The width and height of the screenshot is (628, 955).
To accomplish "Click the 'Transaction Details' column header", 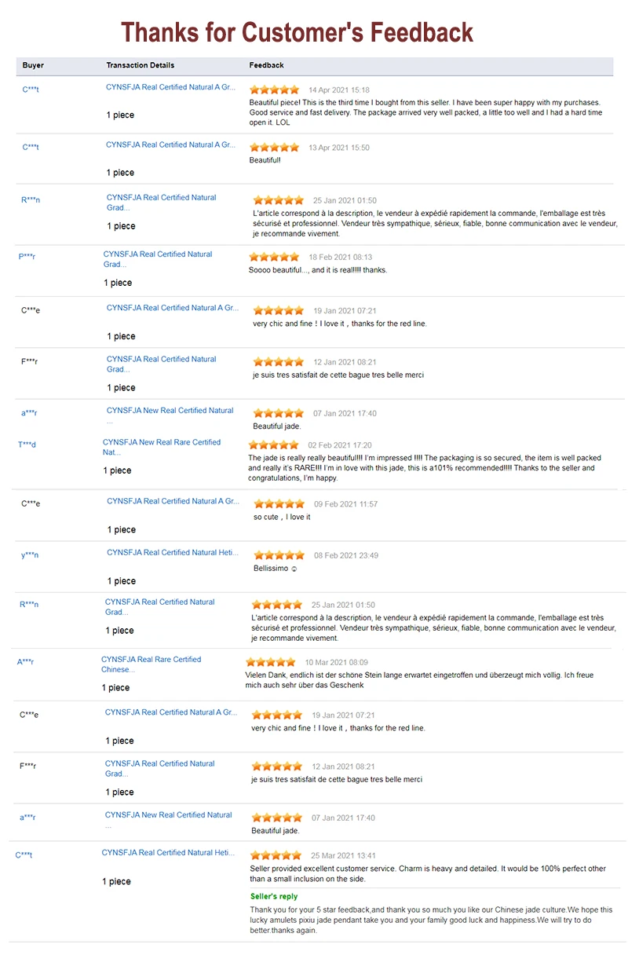I will point(140,65).
